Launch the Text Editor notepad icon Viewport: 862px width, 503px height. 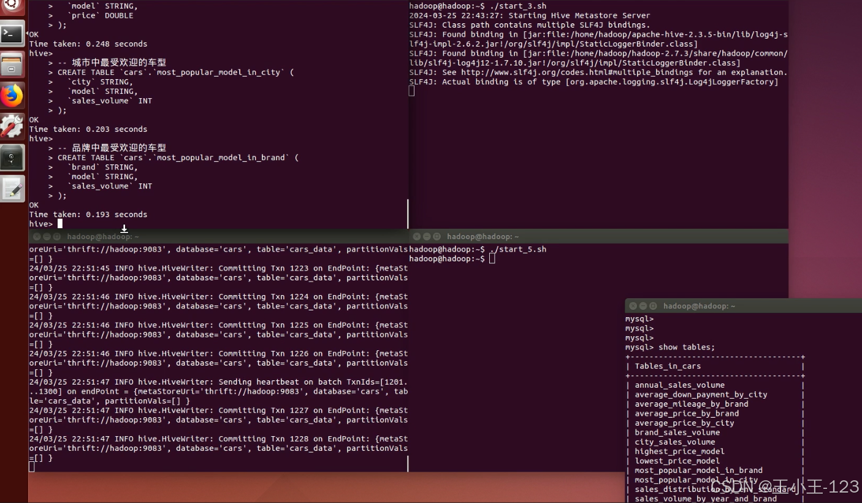coord(13,188)
